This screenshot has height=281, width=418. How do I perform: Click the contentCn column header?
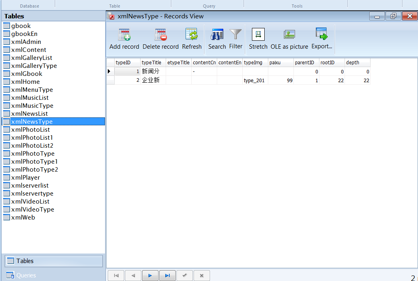(204, 63)
